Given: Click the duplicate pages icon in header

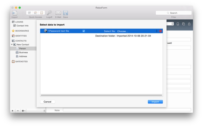Looking at the screenshot, I should coord(184,24).
